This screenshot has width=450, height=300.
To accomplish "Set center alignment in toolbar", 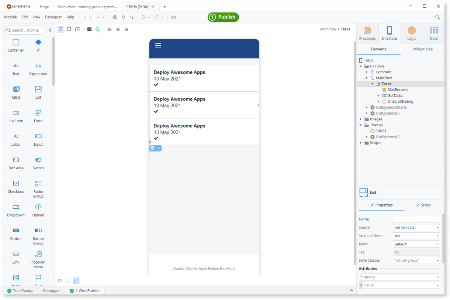I will 118,29.
